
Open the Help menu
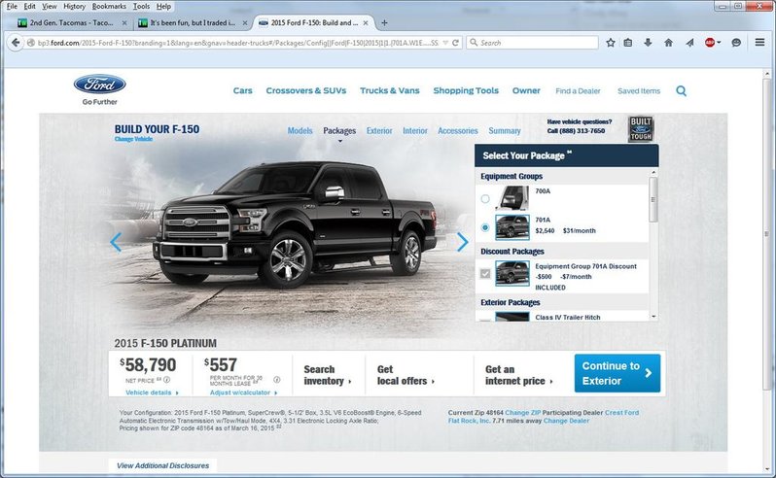click(163, 7)
